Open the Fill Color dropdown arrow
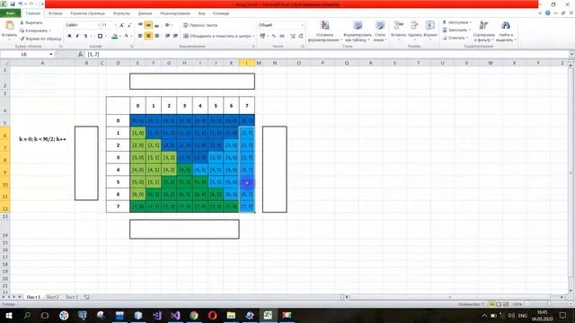The image size is (575, 323). tap(120, 36)
